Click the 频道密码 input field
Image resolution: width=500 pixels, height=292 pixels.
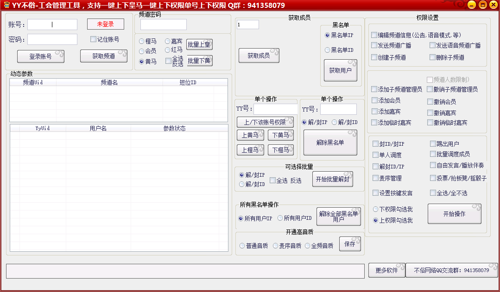tap(164, 25)
